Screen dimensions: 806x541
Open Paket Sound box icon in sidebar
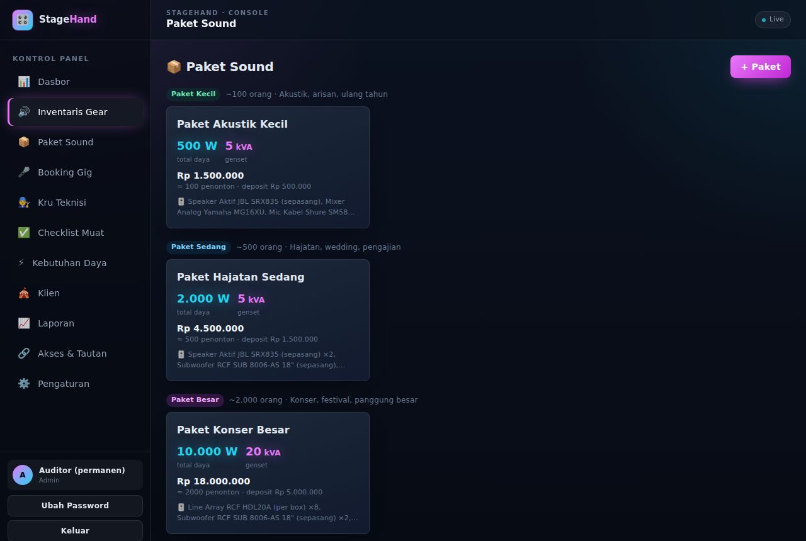point(24,142)
